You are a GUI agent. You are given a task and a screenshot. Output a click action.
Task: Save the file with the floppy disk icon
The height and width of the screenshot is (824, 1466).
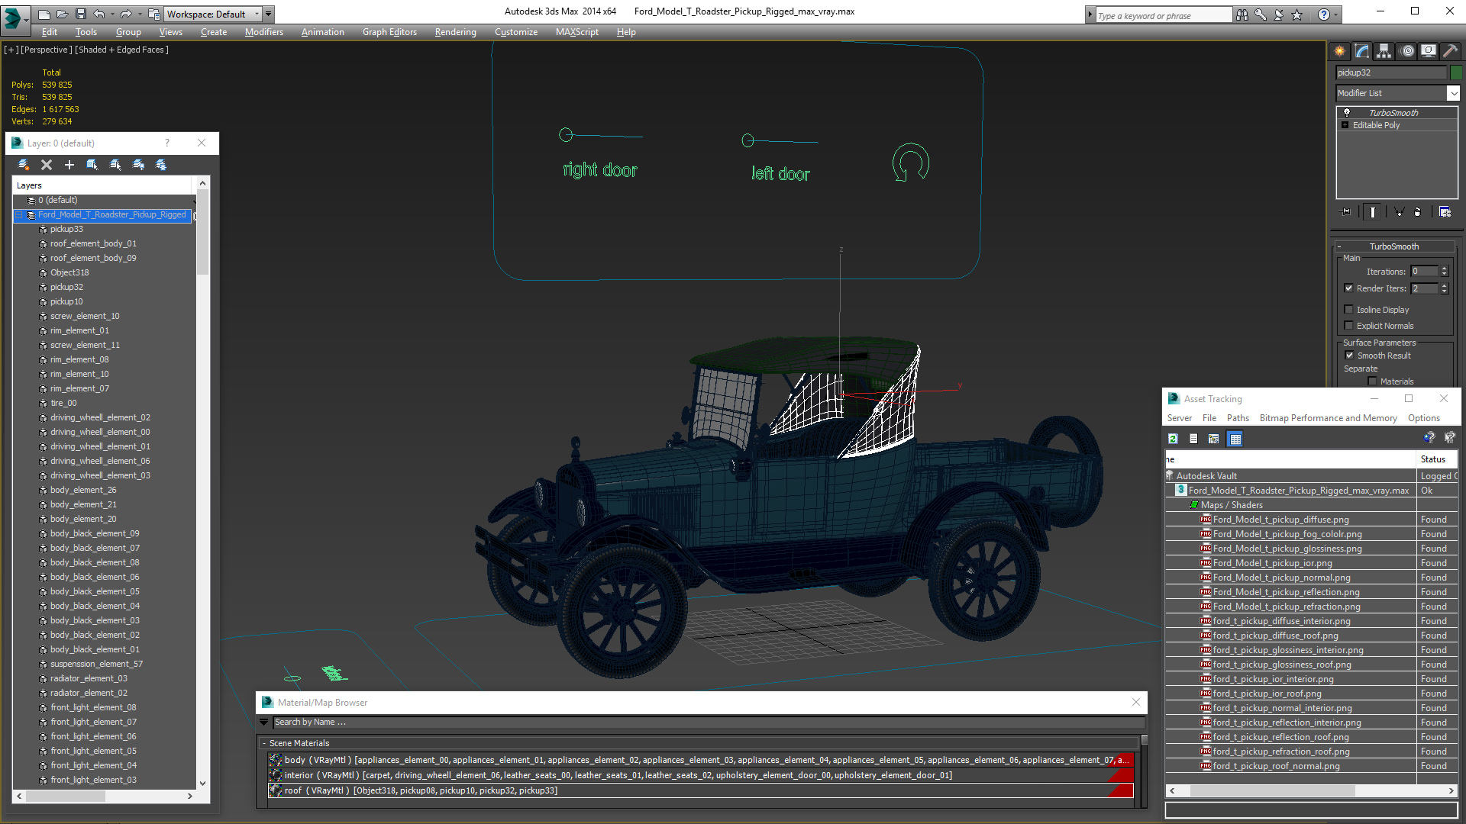[80, 14]
